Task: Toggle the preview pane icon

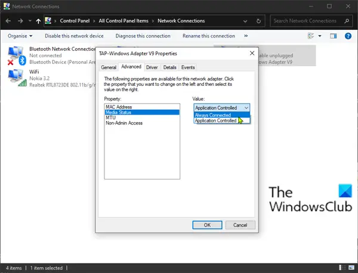Action: point(334,36)
